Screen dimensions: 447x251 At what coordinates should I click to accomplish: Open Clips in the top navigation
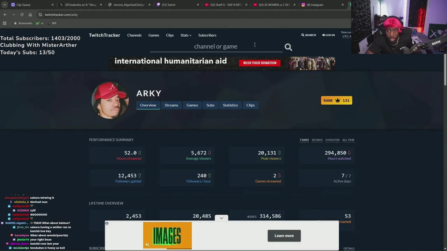coord(170,35)
